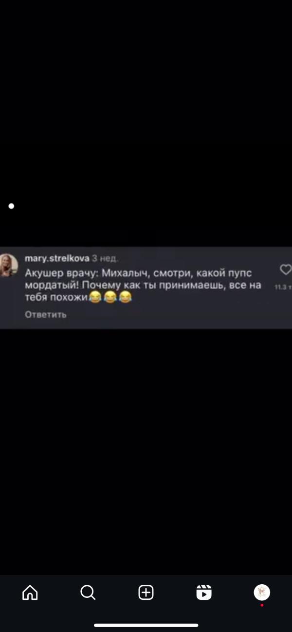The image size is (292, 632).
Task: Open the Search magnifier tab
Action: pos(88,593)
